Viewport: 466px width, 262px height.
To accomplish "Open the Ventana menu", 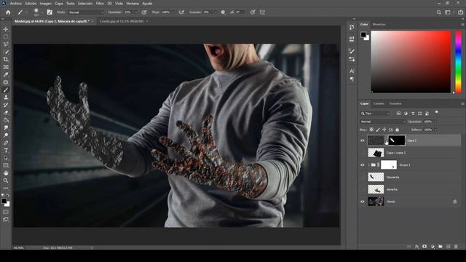I will click(x=133, y=4).
